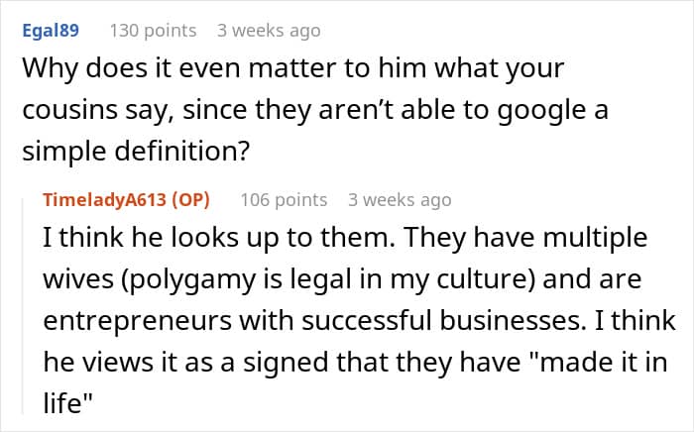This screenshot has width=694, height=432.
Task: Click the final word 'life"' in the reply
Action: point(68,403)
